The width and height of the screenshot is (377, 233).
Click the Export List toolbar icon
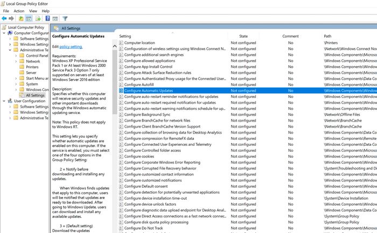pos(38,18)
